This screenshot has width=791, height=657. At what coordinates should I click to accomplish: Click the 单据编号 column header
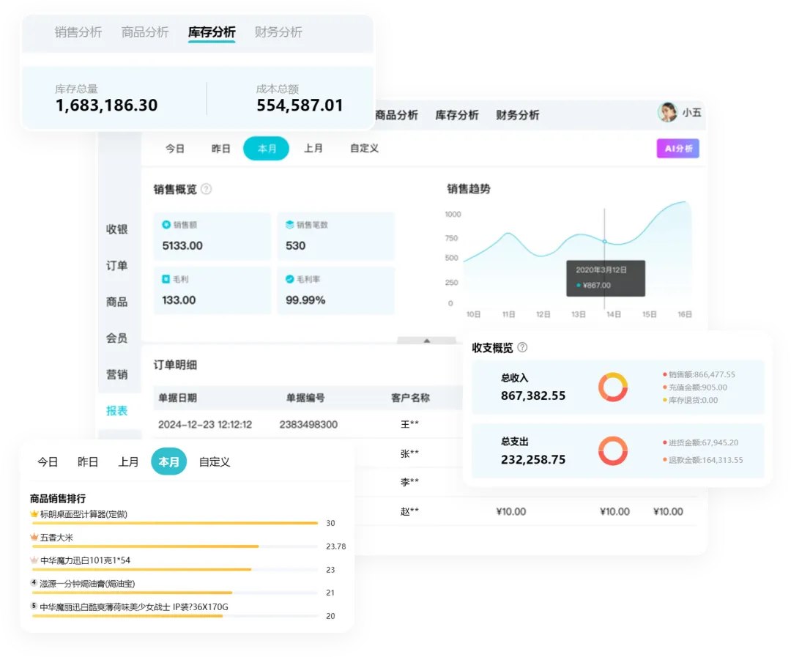305,398
